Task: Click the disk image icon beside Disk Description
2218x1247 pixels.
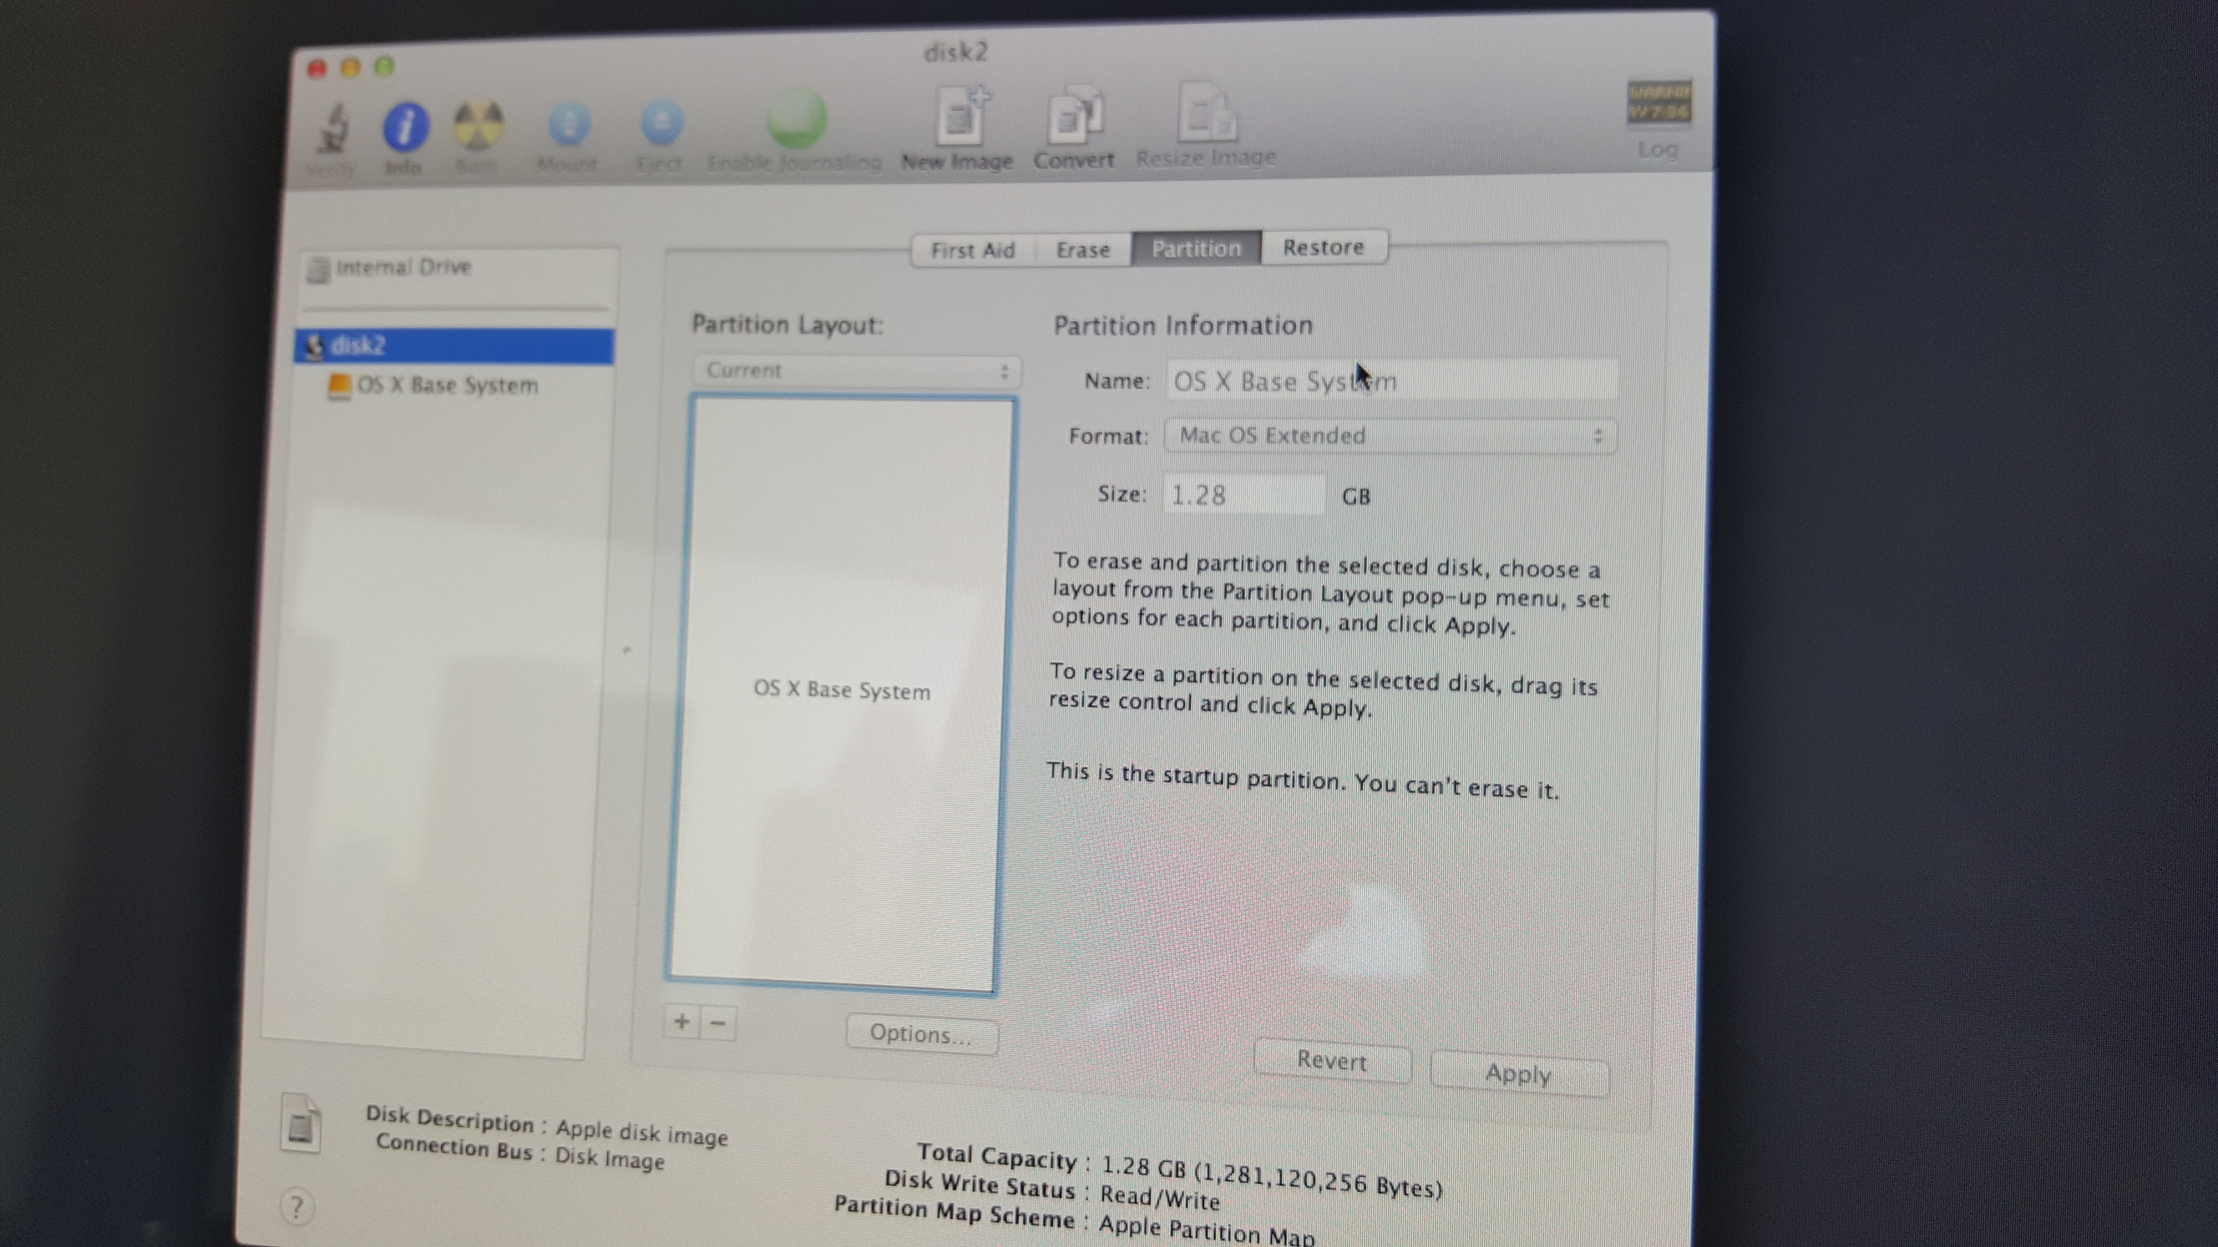Action: tap(301, 1123)
